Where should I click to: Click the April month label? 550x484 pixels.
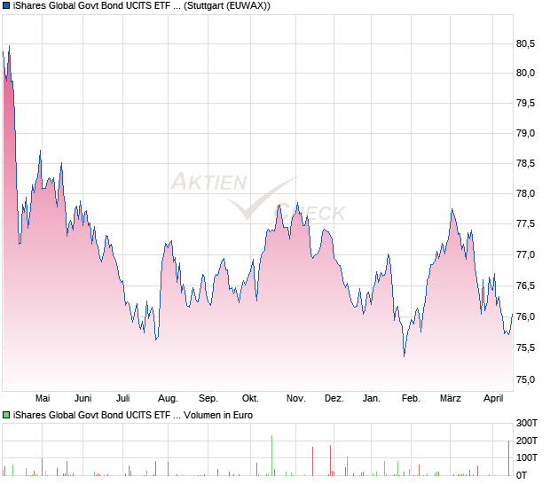[x=493, y=399]
